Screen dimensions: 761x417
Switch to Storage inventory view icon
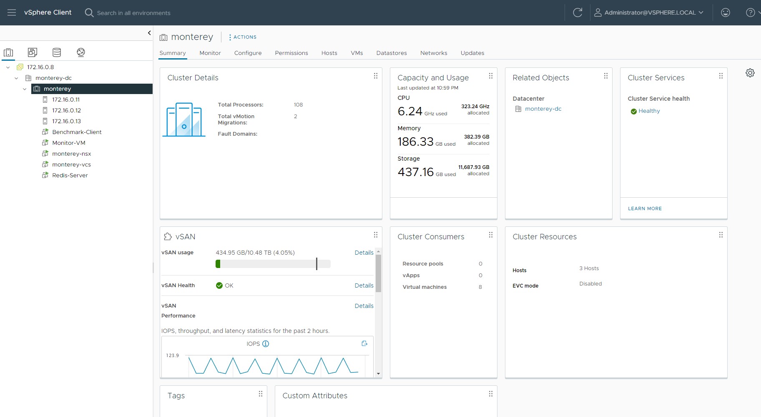pos(57,52)
